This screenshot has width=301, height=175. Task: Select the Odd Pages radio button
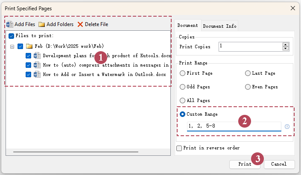[182, 87]
